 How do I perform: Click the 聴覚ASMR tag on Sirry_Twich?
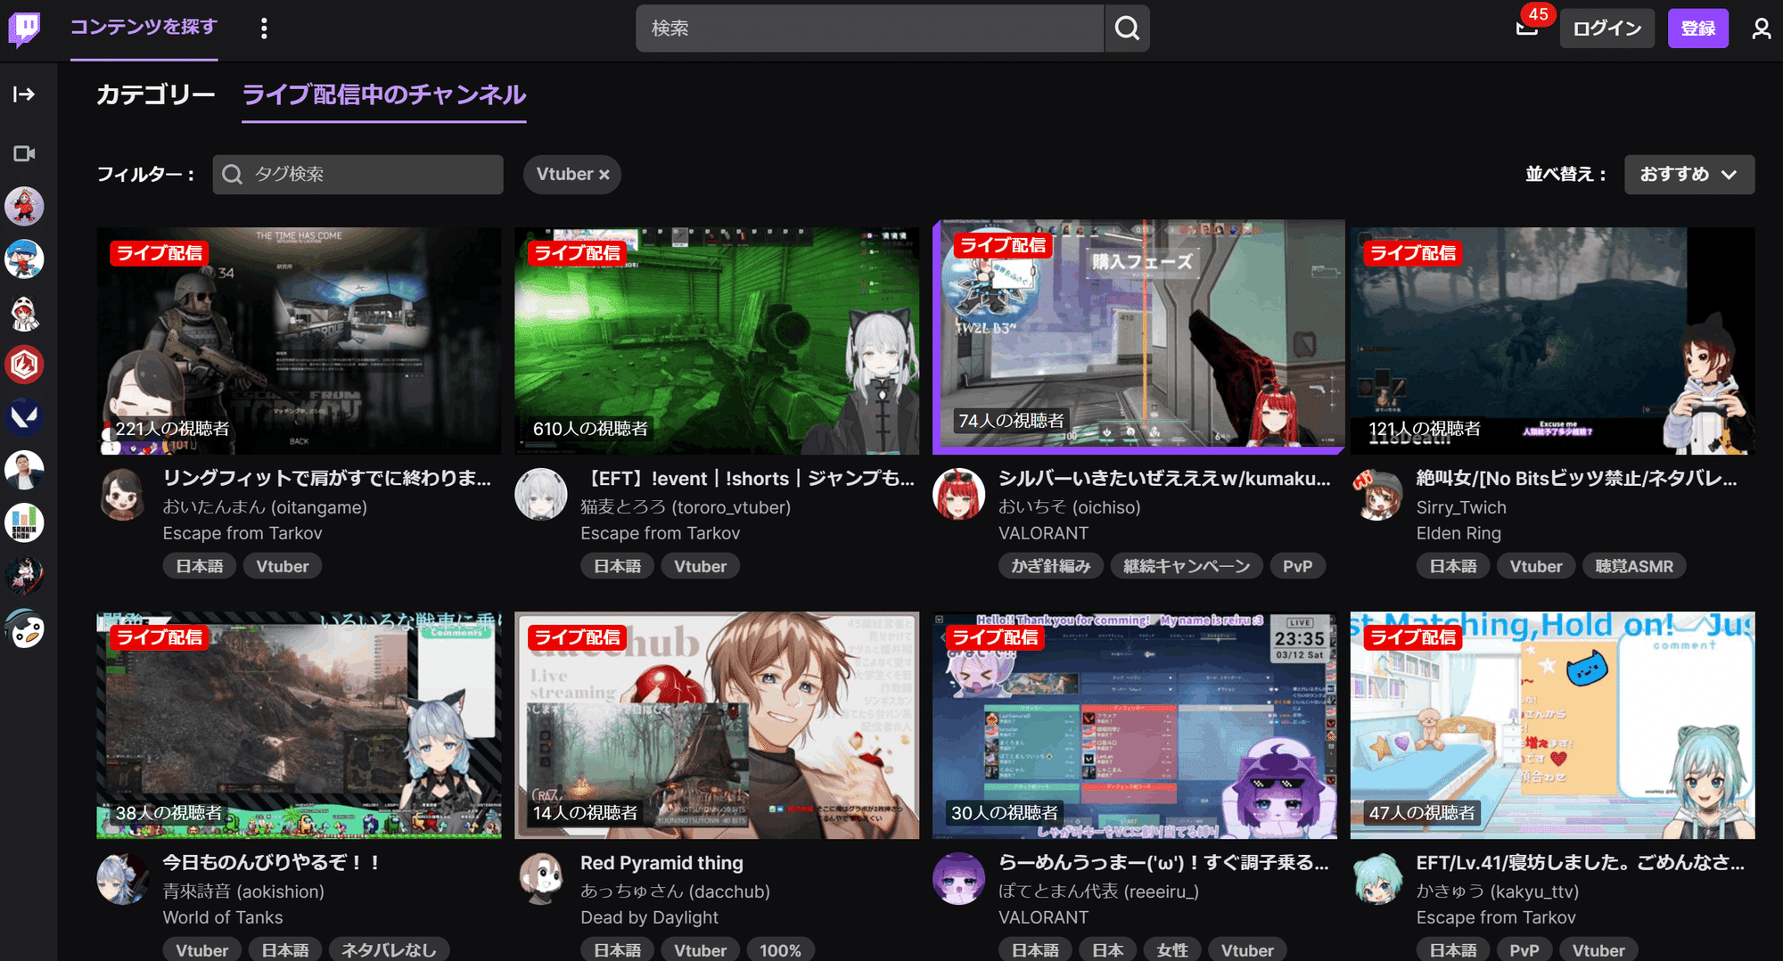point(1633,566)
